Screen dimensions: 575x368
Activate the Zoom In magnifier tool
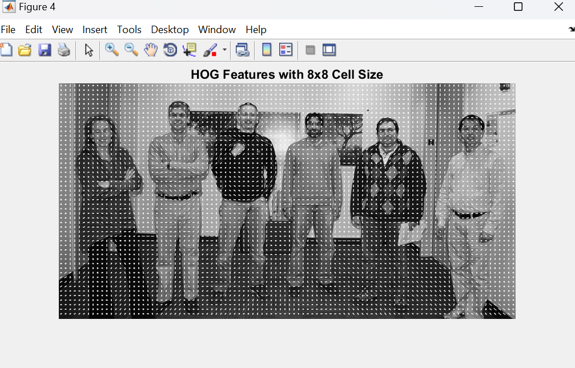point(112,50)
